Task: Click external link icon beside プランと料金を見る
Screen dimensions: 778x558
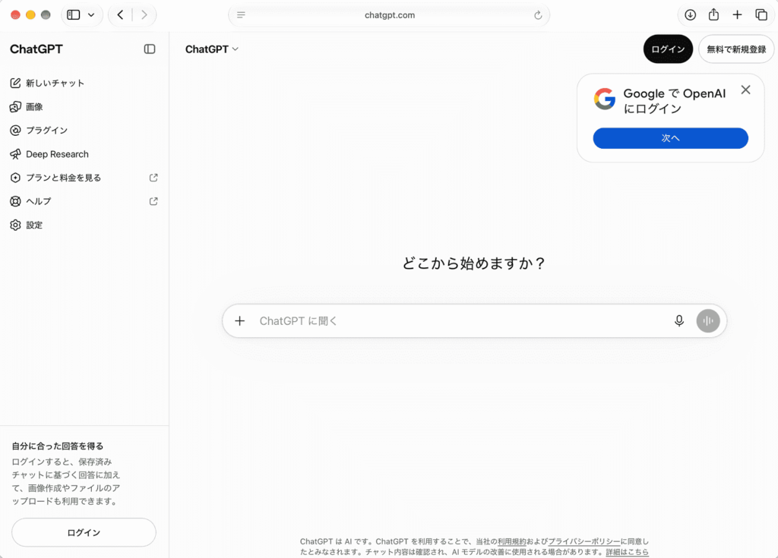Action: pos(153,178)
